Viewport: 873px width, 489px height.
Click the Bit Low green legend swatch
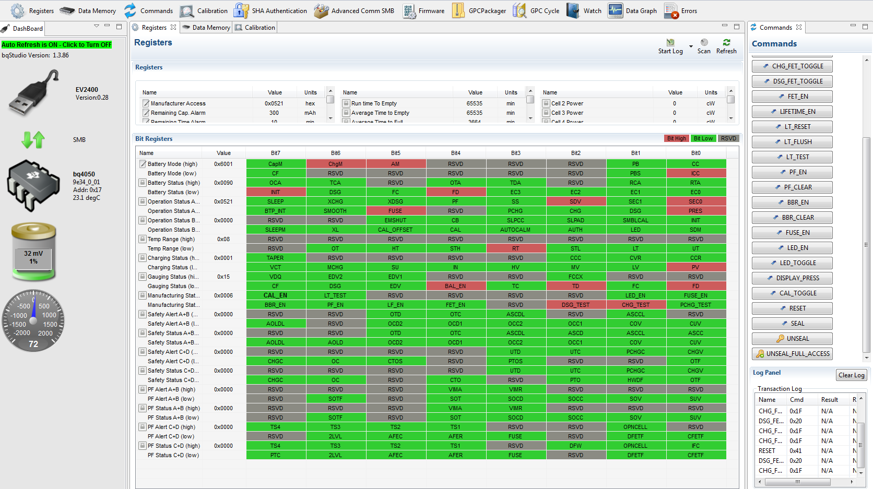pos(703,138)
